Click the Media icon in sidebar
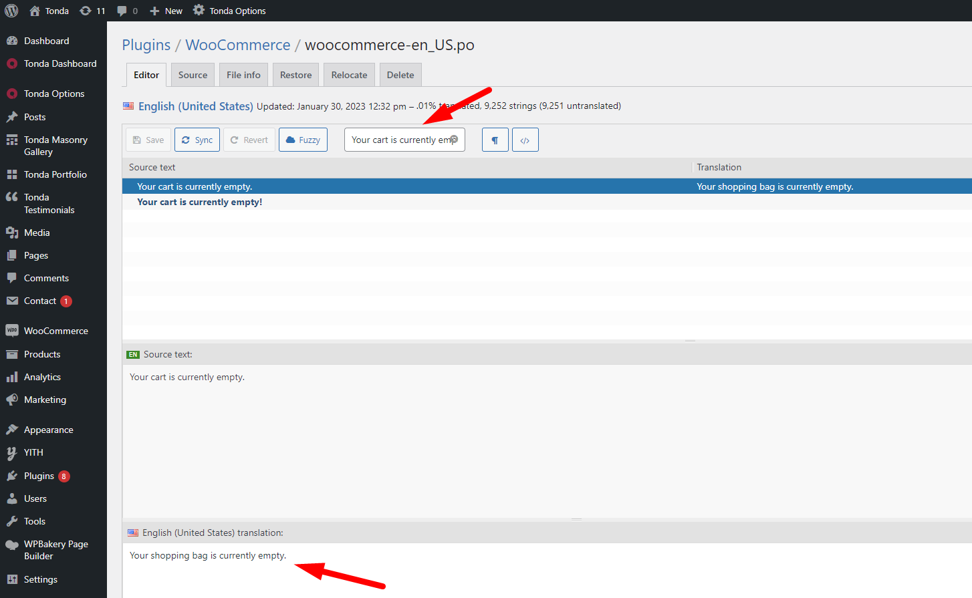This screenshot has height=598, width=972. tap(12, 233)
